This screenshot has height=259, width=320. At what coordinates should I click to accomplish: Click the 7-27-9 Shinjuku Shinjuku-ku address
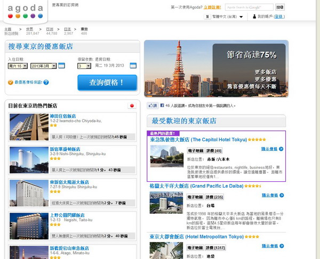[74, 187]
